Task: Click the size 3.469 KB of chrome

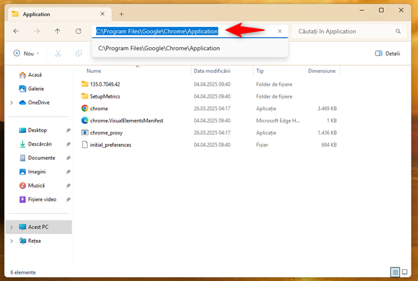Action: click(327, 109)
